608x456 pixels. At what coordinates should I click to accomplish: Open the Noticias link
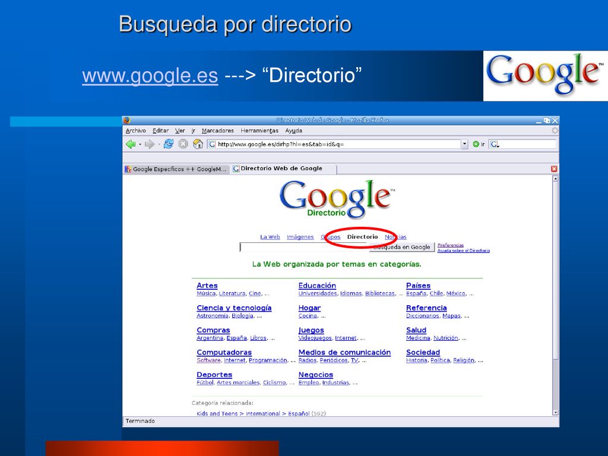click(395, 237)
